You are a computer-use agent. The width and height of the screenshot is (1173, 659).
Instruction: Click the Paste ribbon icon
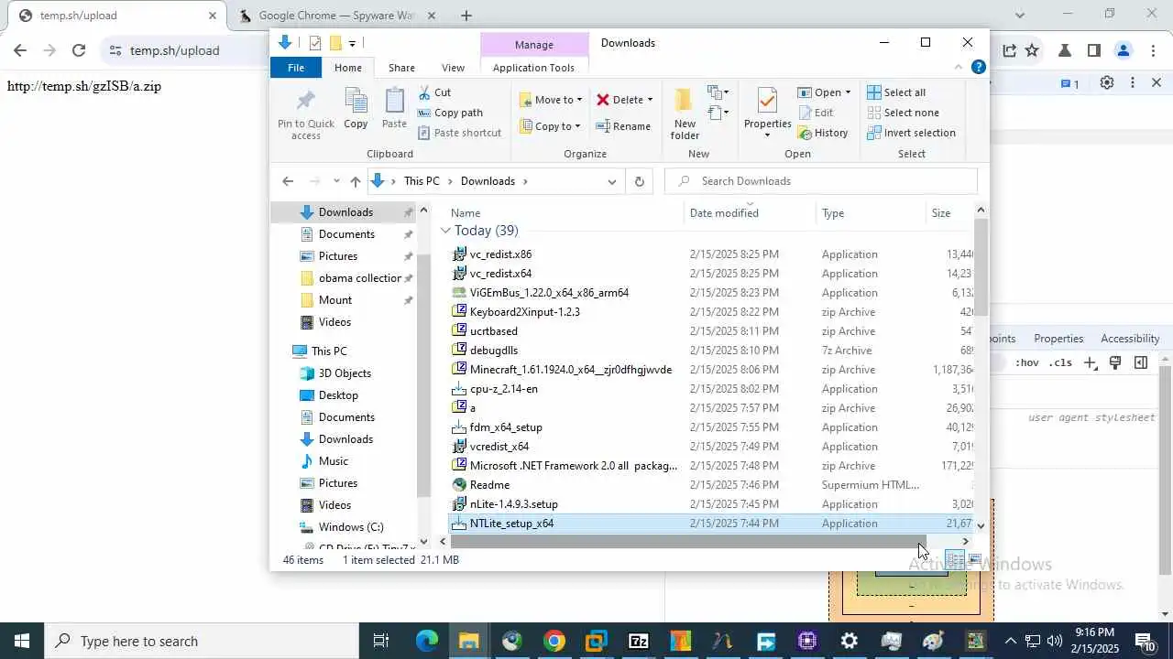coord(394,109)
